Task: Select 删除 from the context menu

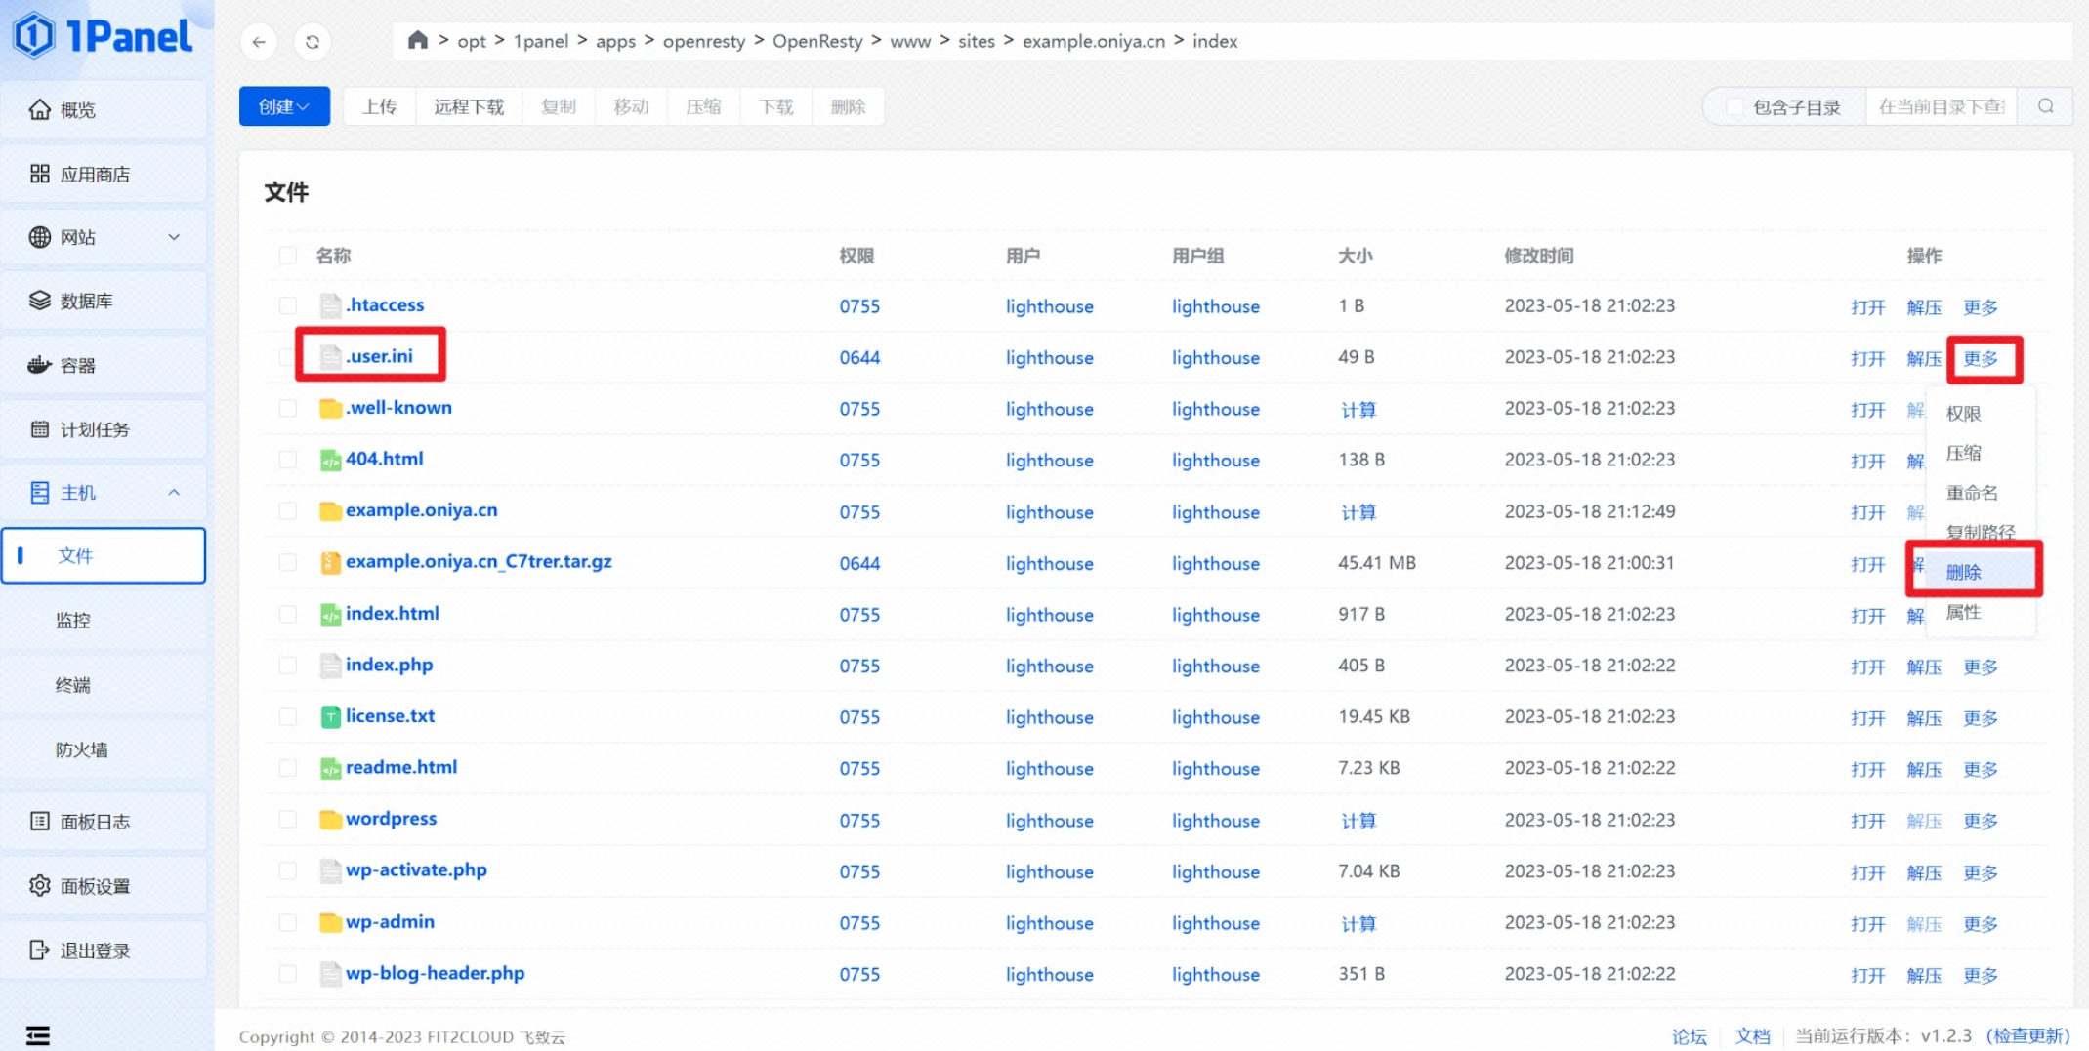Action: (x=1964, y=572)
